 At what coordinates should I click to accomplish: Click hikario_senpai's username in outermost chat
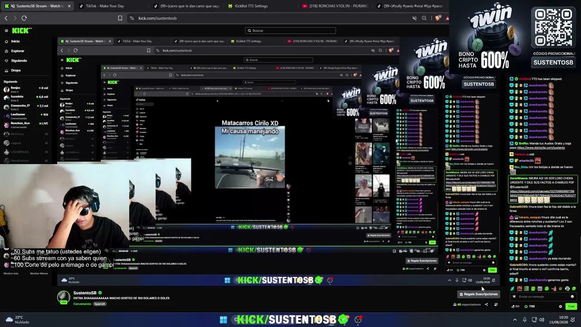[x=530, y=218]
